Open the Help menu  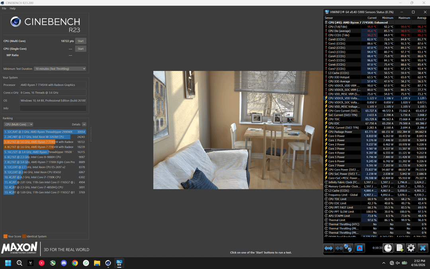pyautogui.click(x=13, y=8)
